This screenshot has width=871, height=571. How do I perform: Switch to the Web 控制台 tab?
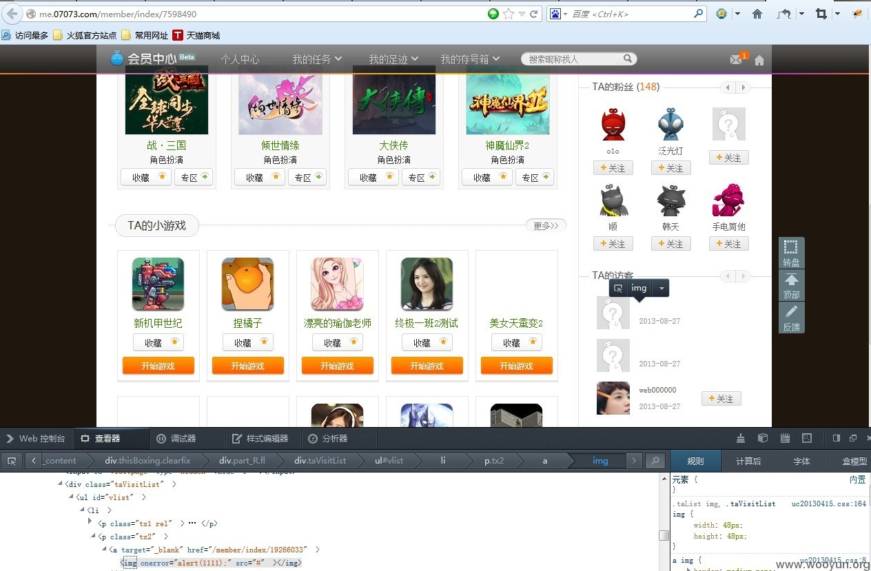[36, 438]
